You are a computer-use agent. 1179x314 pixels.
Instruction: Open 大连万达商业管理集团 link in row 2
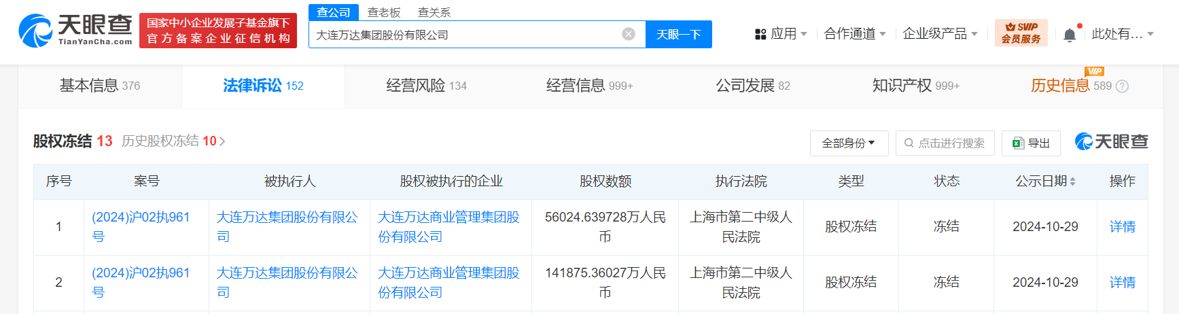pos(448,283)
